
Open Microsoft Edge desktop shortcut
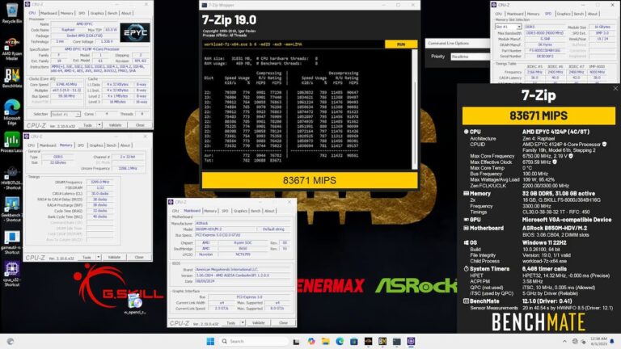tap(12, 112)
